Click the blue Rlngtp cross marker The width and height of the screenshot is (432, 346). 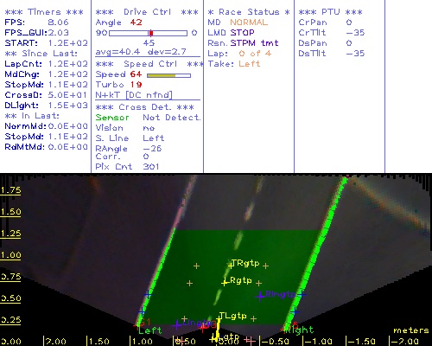coord(261,296)
